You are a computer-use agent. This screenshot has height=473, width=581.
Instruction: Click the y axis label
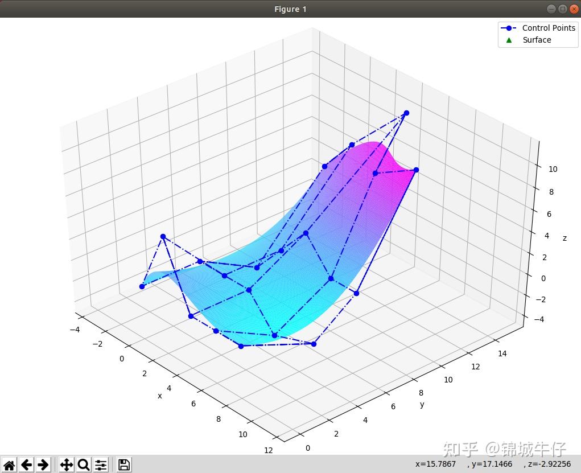(x=422, y=405)
